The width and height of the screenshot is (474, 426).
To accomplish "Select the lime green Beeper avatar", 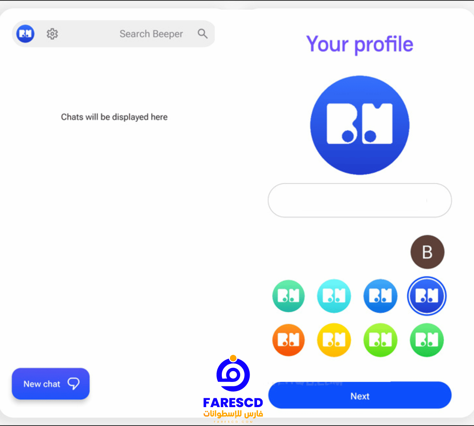I will 380,340.
